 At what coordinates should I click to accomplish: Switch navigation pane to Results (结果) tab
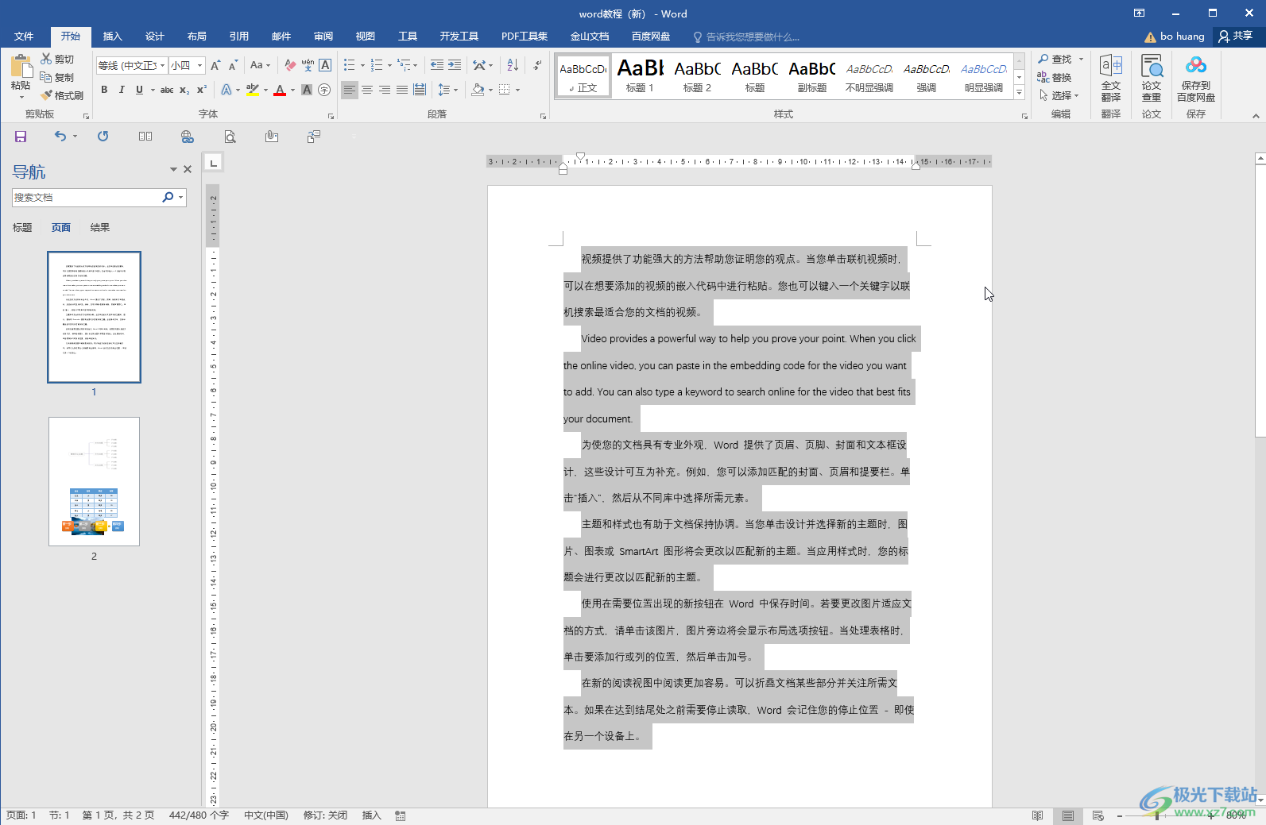(x=100, y=228)
